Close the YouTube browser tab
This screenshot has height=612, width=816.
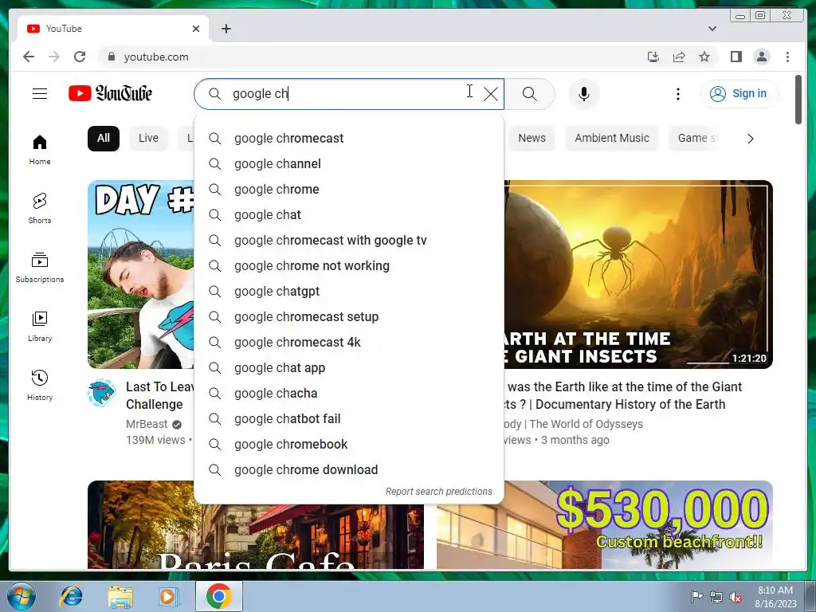pos(196,29)
